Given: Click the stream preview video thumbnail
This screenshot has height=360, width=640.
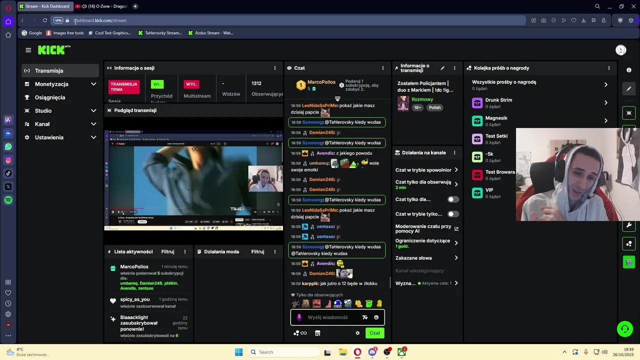Looking at the screenshot, I should point(193,180).
